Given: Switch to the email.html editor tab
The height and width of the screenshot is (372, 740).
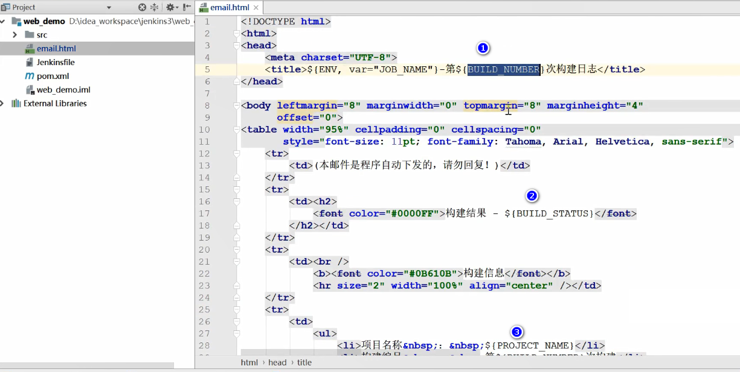Looking at the screenshot, I should tap(230, 8).
